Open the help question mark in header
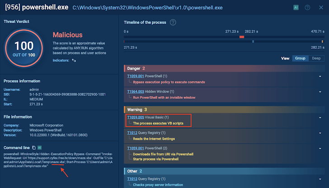The image size is (329, 188). [308, 8]
